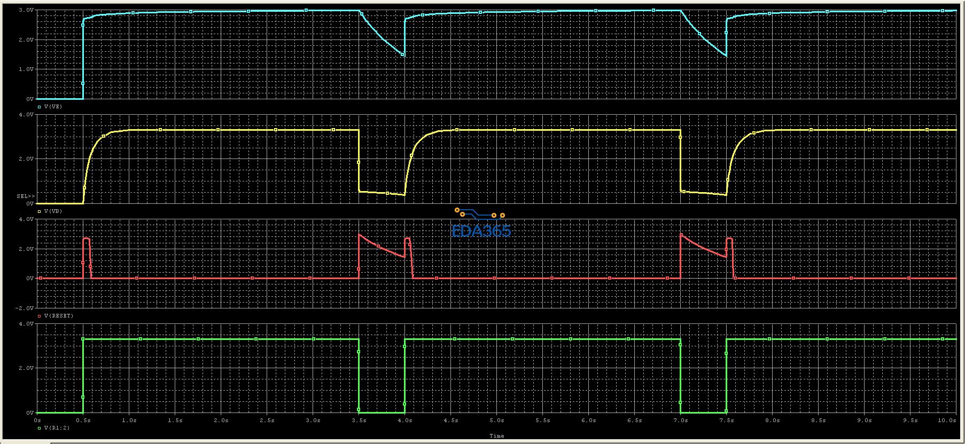
Task: Click the yellow V(VB) trace marker symbol
Action: coord(40,211)
